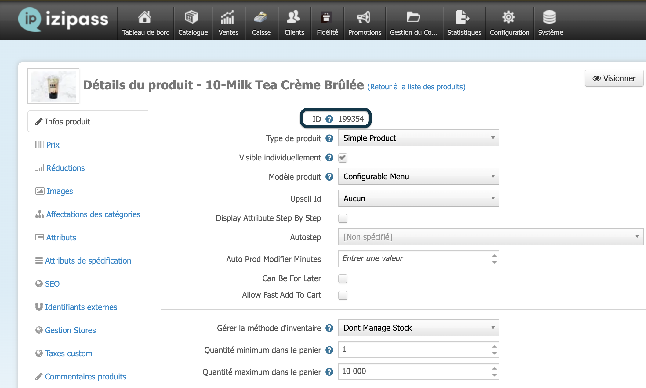Screen dimensions: 646x388
Task: Open the Catalogue box icon
Action: [x=192, y=17]
